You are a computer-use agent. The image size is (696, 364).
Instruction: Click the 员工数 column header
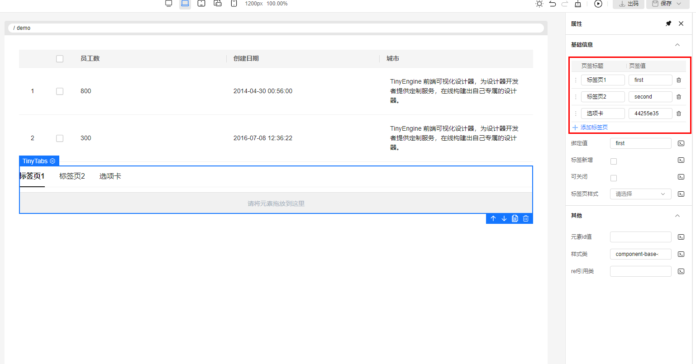(x=90, y=59)
